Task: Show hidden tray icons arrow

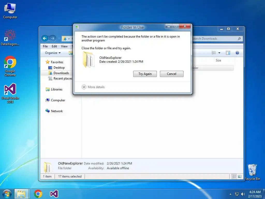Action: point(230,194)
